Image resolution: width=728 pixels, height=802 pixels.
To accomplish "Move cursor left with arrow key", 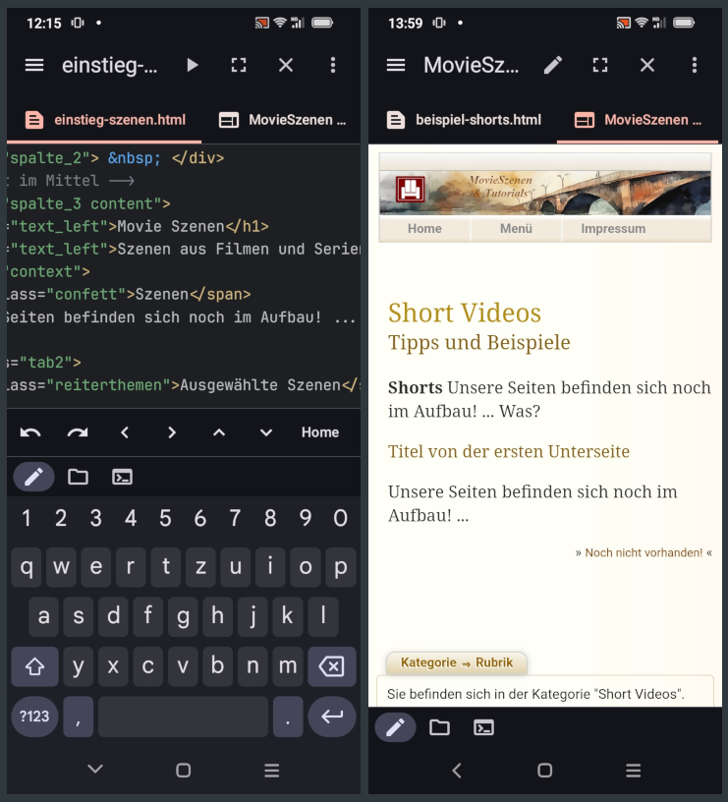I will pyautogui.click(x=125, y=432).
